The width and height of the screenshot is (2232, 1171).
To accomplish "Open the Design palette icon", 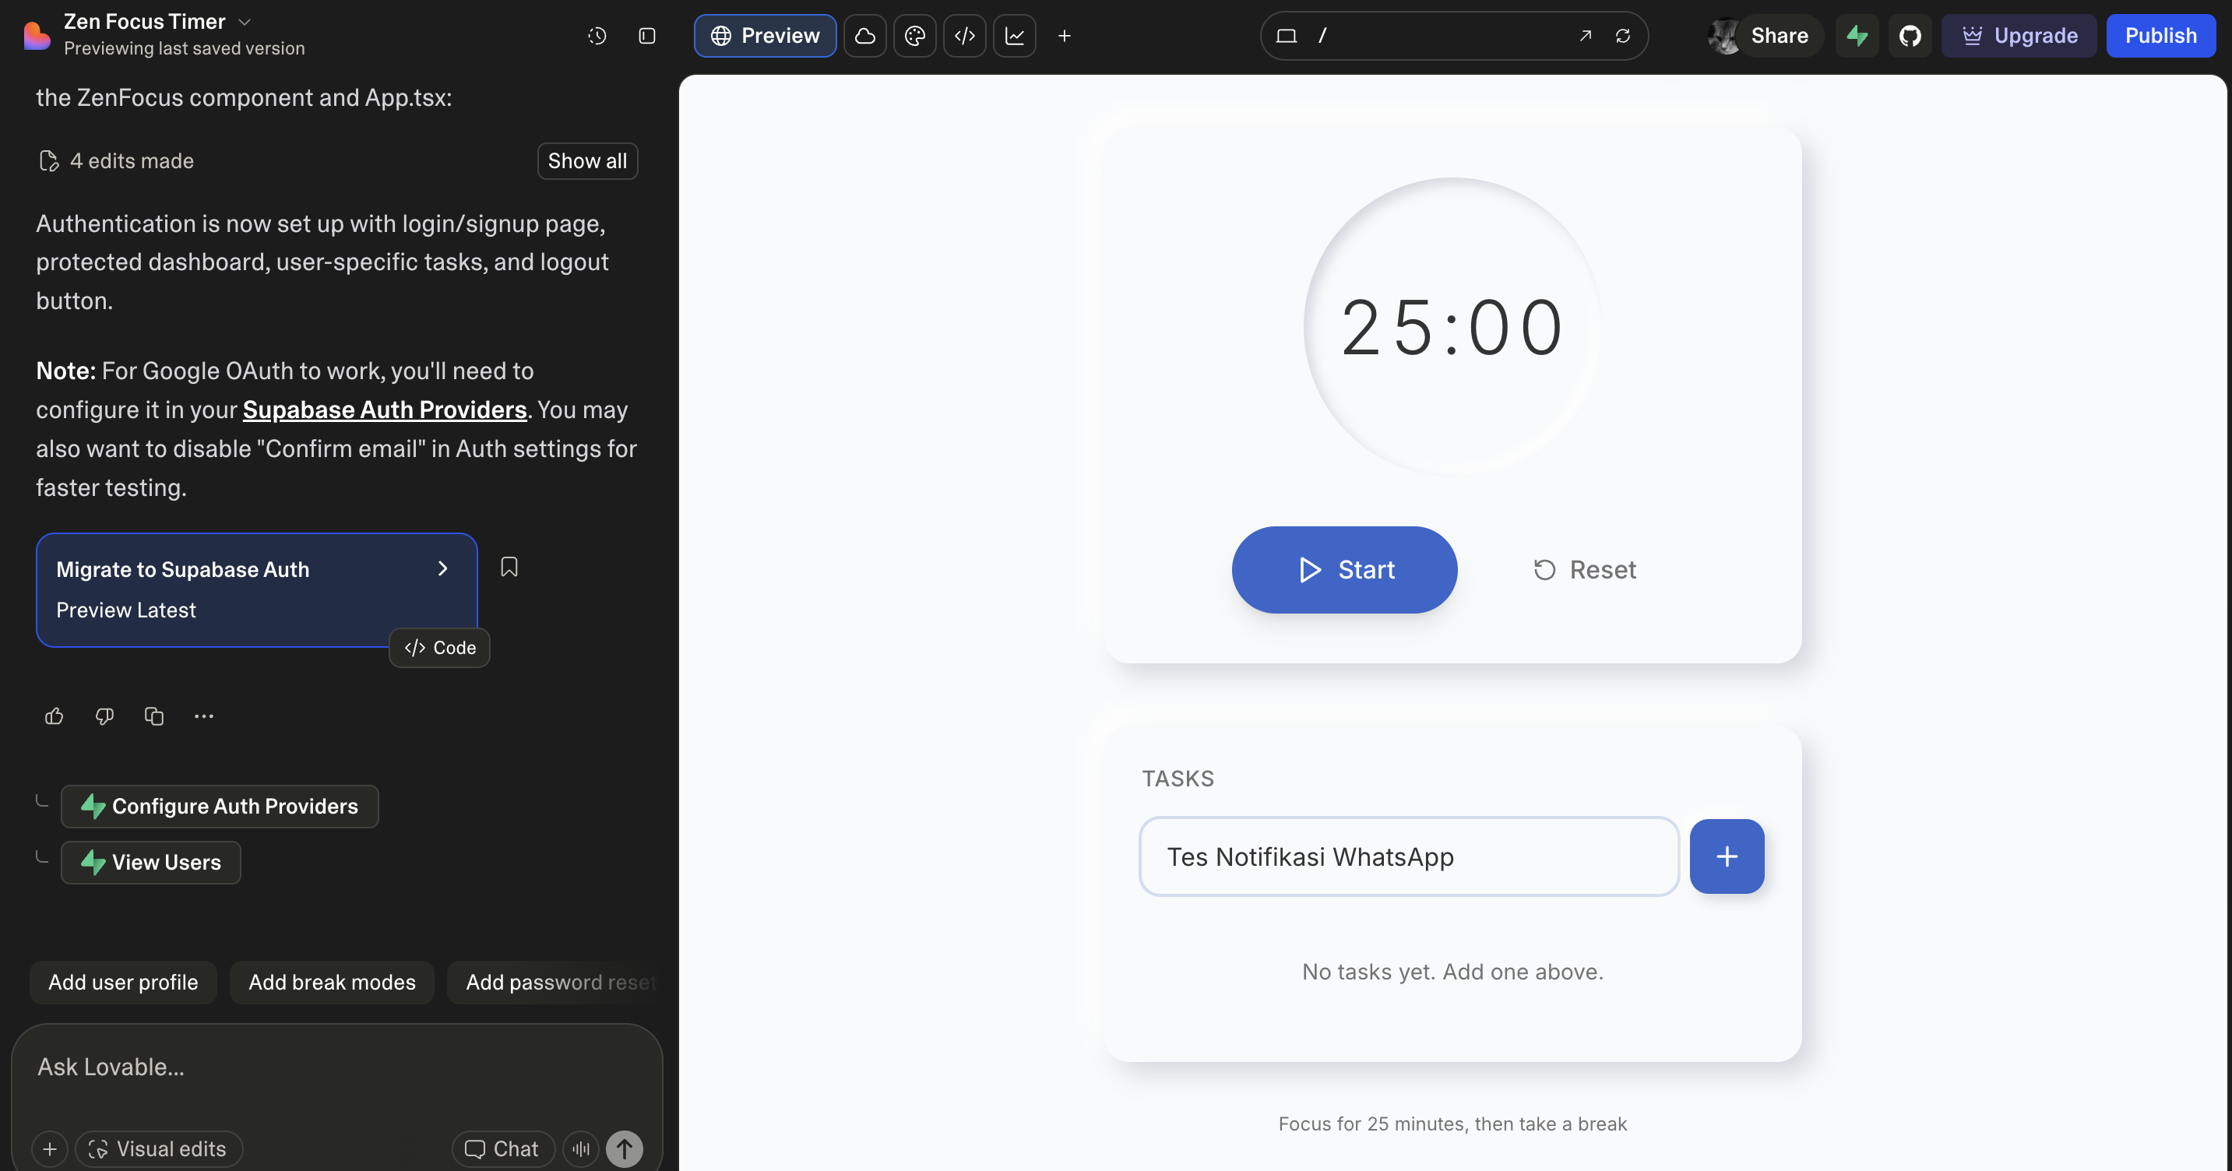I will point(914,36).
